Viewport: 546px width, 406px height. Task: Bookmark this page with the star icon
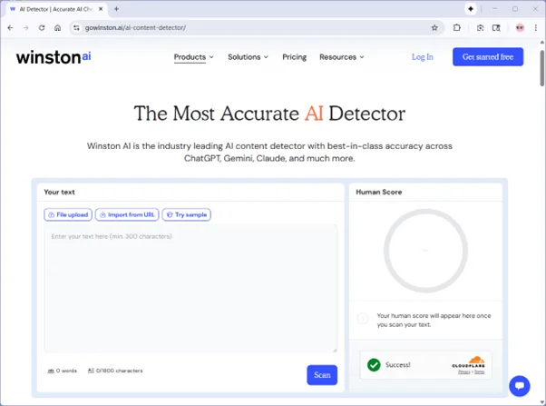point(434,28)
